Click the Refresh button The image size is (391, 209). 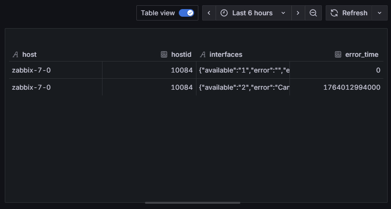[349, 13]
